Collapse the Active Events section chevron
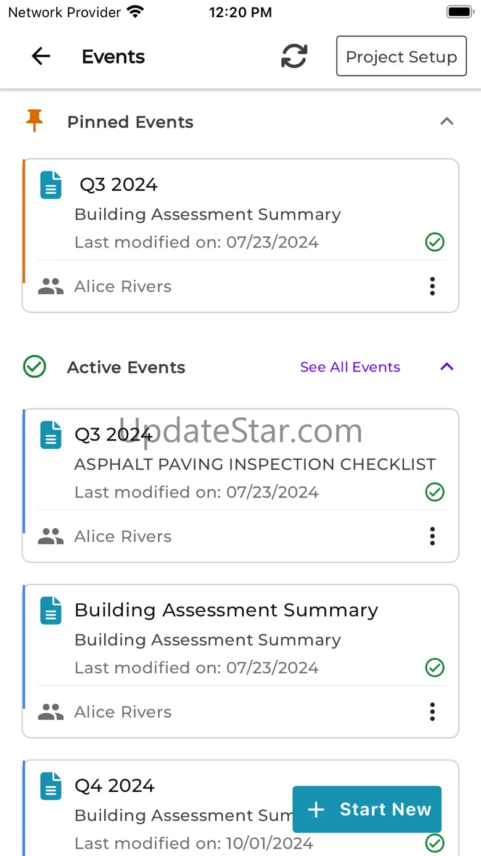This screenshot has width=481, height=856. [446, 367]
